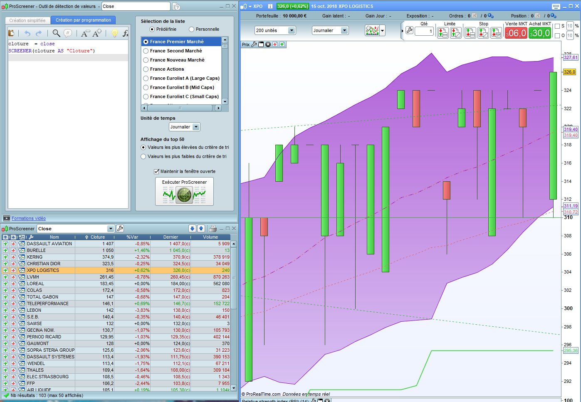Click the first Limite order button
The width and height of the screenshot is (581, 402).
[x=443, y=33]
